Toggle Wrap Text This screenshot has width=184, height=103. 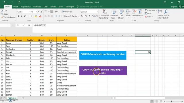tap(67, 12)
